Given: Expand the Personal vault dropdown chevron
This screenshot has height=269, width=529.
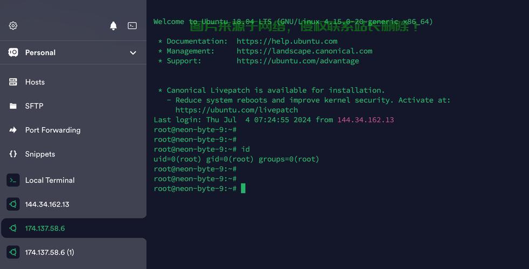Looking at the screenshot, I should [x=133, y=53].
